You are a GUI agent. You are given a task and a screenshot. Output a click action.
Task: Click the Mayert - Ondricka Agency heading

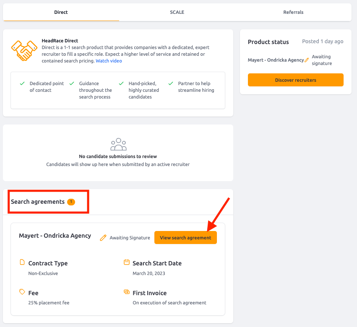click(x=55, y=236)
